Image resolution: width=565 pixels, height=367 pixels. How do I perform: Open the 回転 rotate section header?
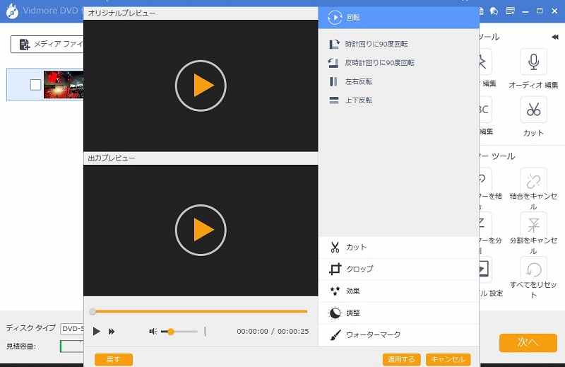(x=398, y=17)
